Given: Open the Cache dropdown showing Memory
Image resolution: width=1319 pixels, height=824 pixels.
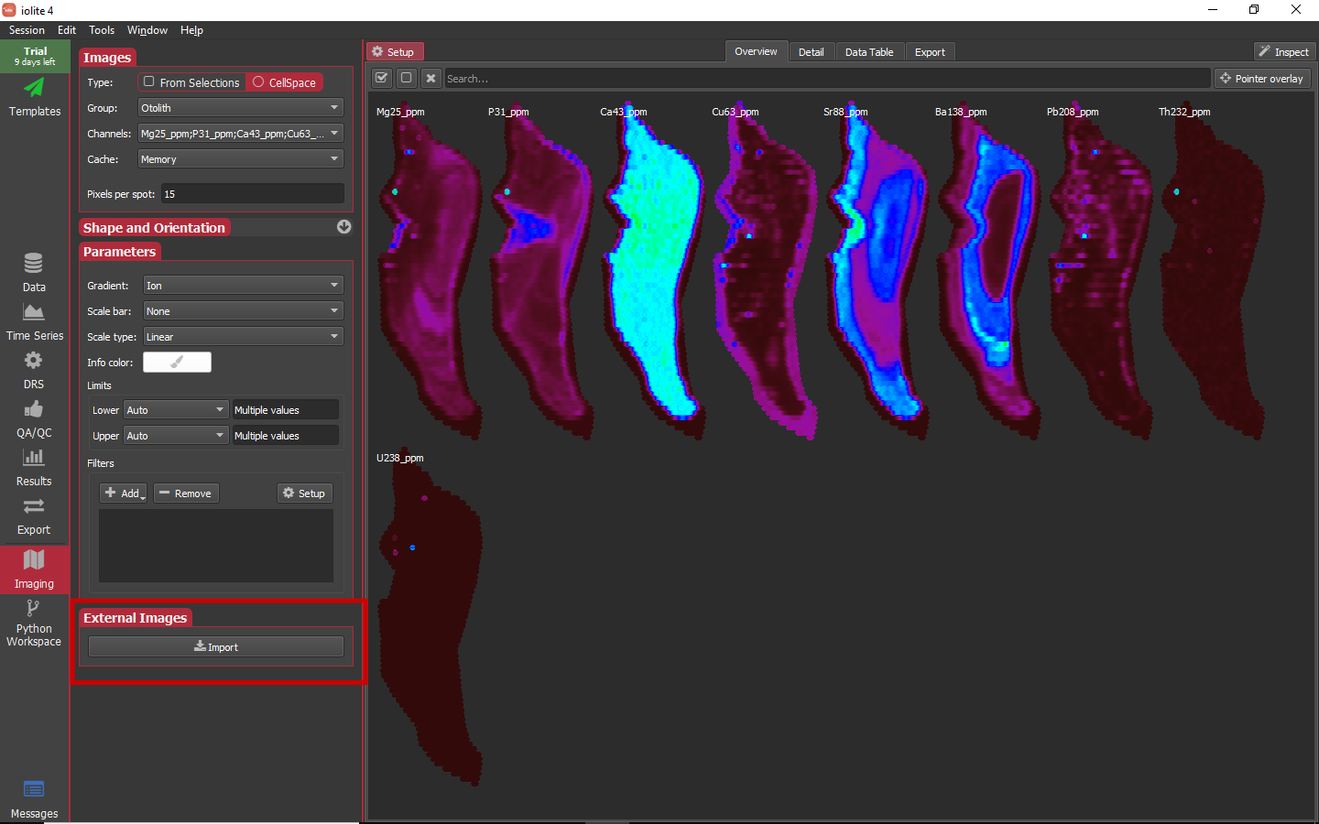Looking at the screenshot, I should click(x=240, y=159).
